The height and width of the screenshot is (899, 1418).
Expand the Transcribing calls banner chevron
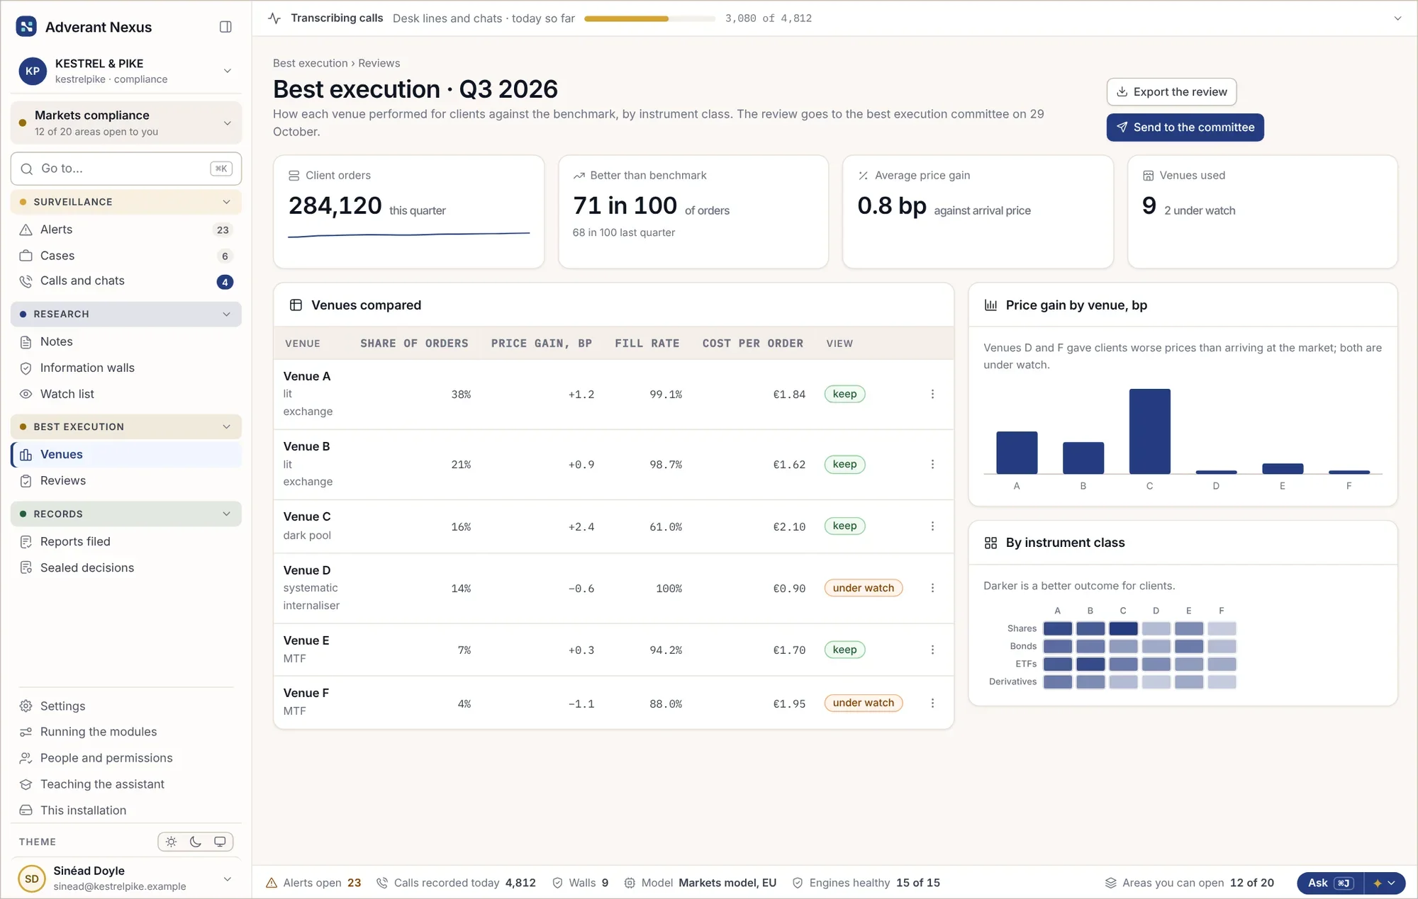1397,18
